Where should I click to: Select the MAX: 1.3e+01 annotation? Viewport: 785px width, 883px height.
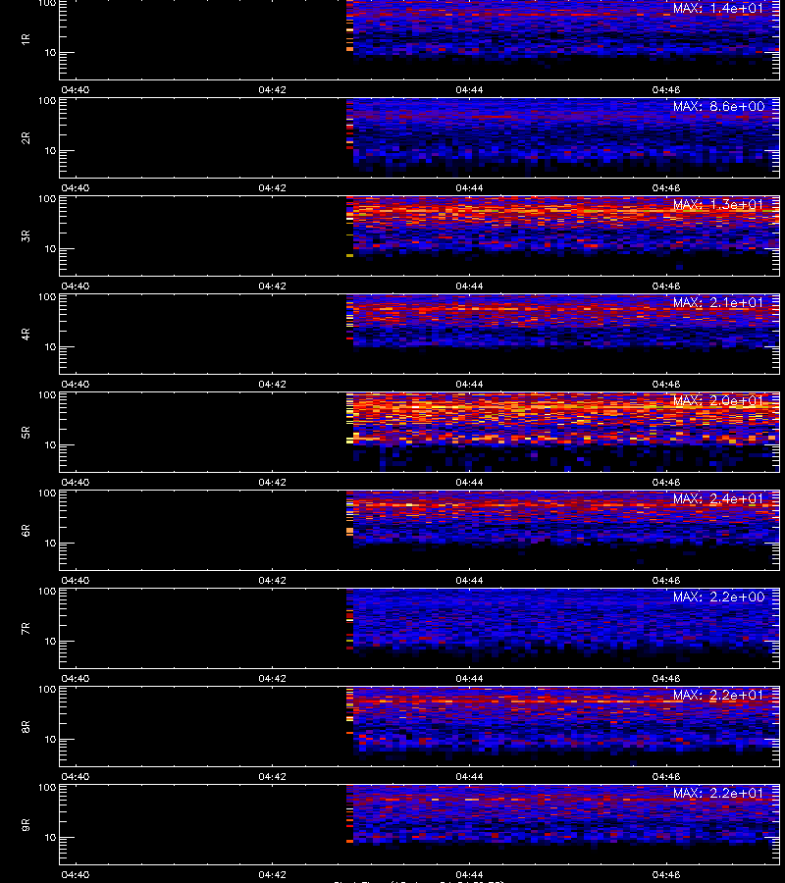pos(718,204)
